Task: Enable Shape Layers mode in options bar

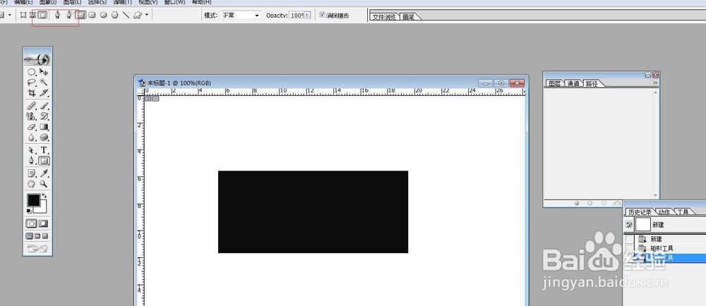Action: (x=23, y=16)
